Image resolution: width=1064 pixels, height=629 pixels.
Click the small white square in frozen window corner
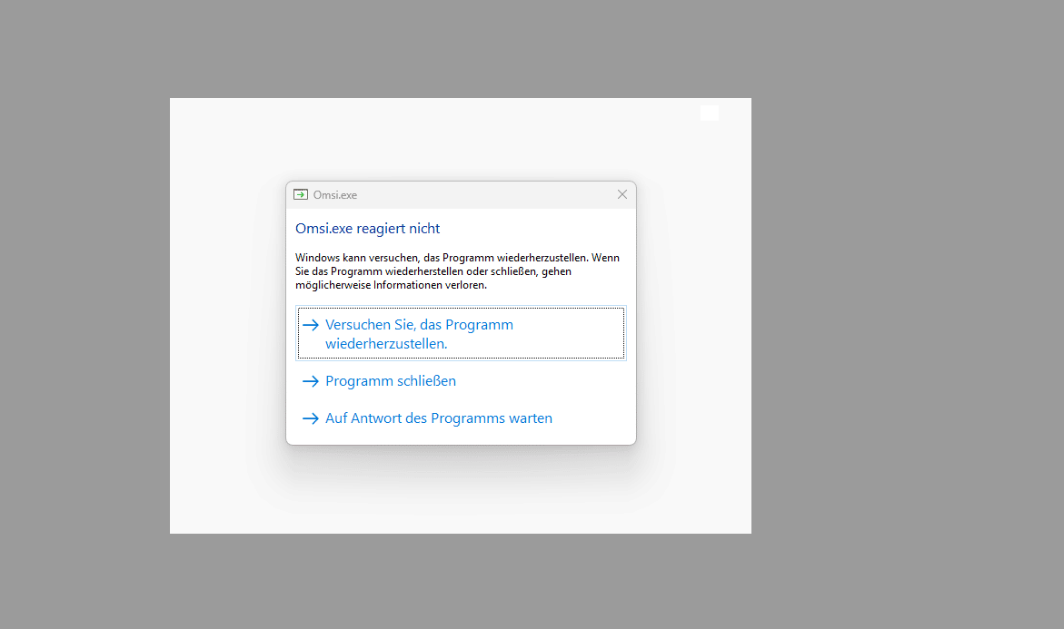(710, 113)
